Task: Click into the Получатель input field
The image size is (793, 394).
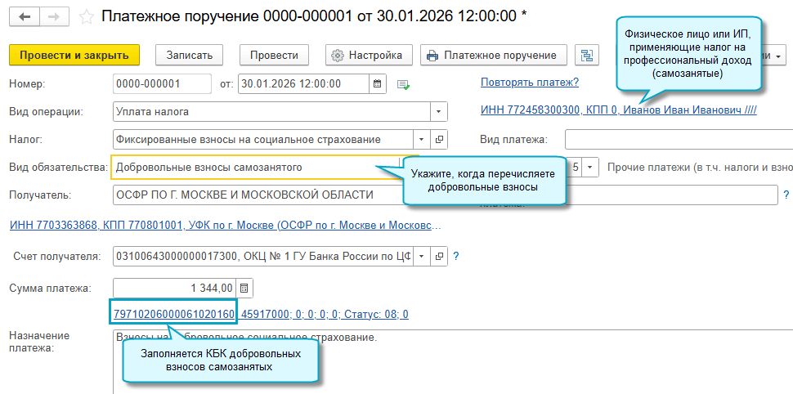Action: [x=262, y=195]
